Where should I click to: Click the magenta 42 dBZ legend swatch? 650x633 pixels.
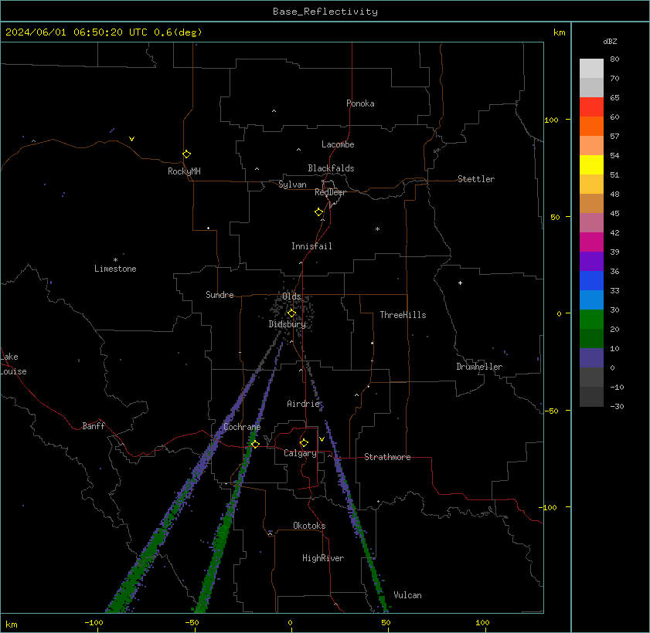[591, 242]
